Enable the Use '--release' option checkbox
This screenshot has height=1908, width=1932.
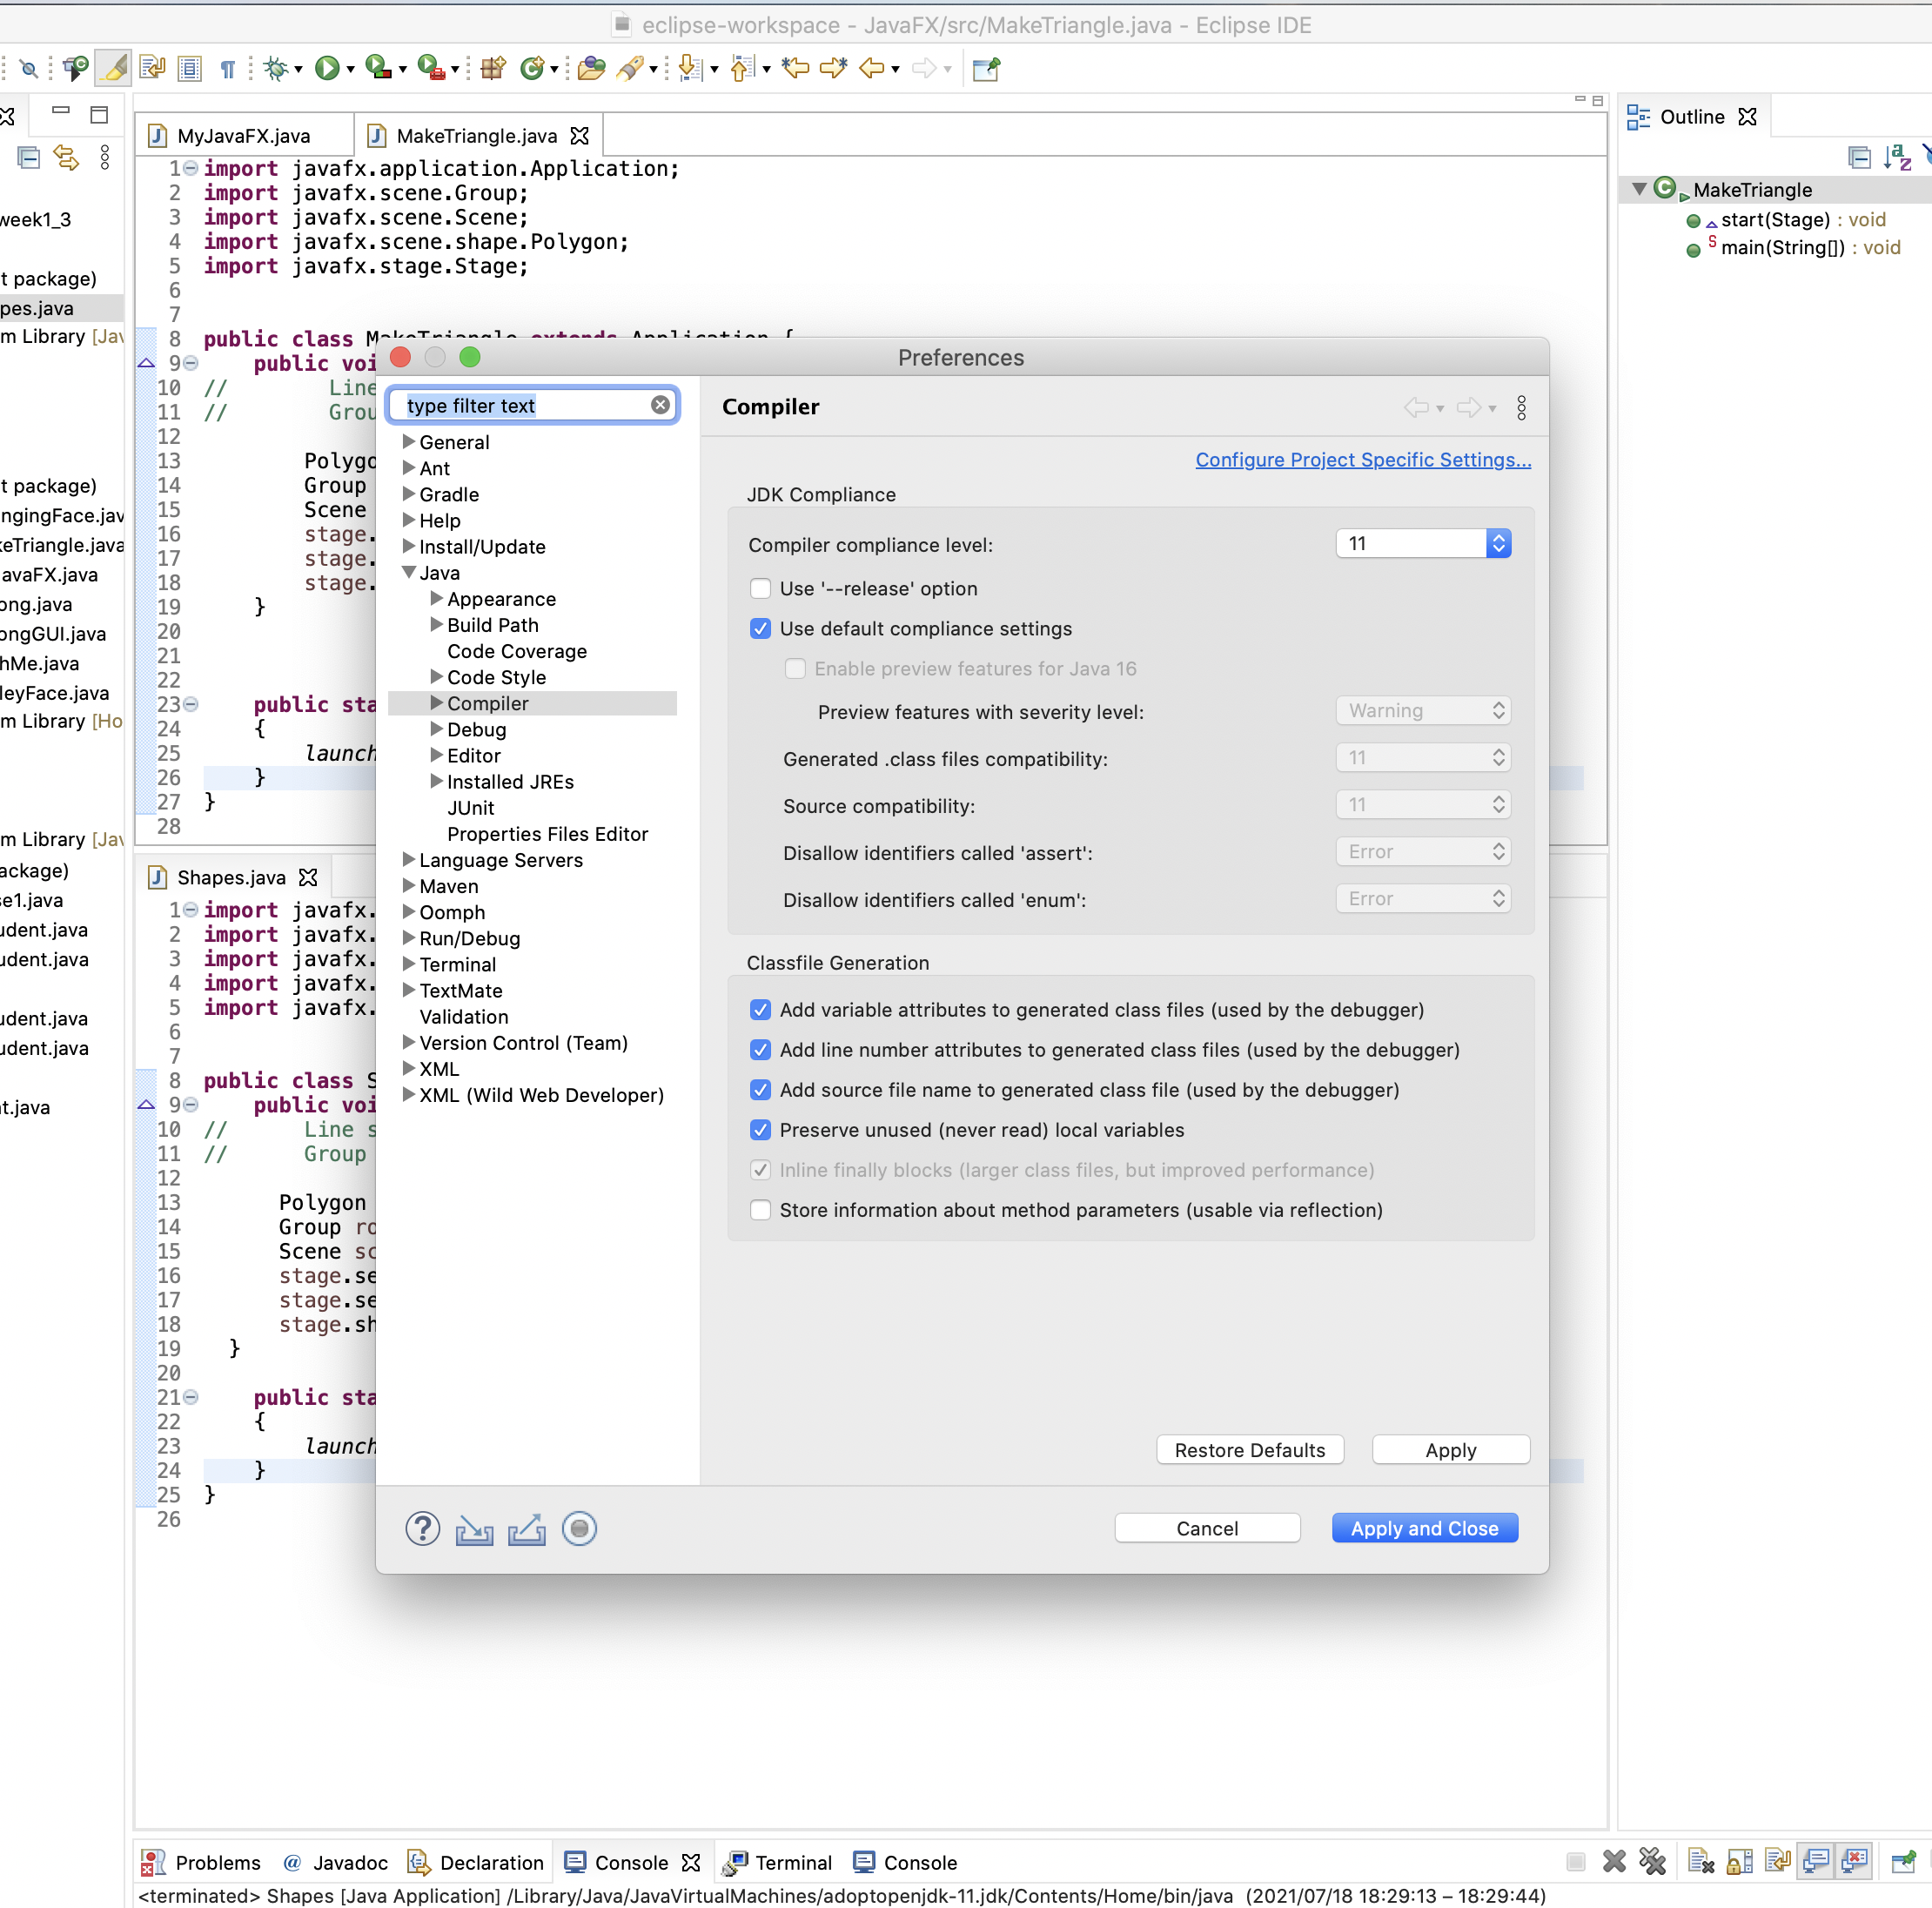pos(761,588)
